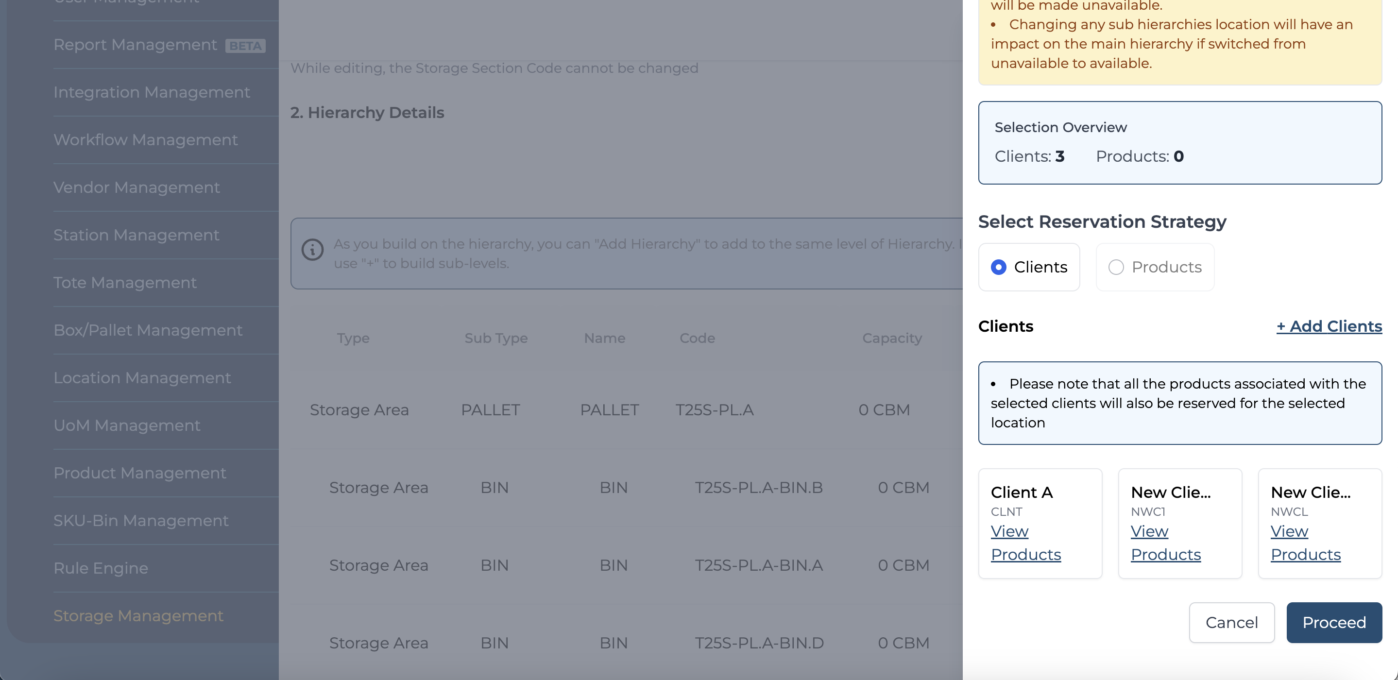View Products for client NWC1

tap(1165, 543)
